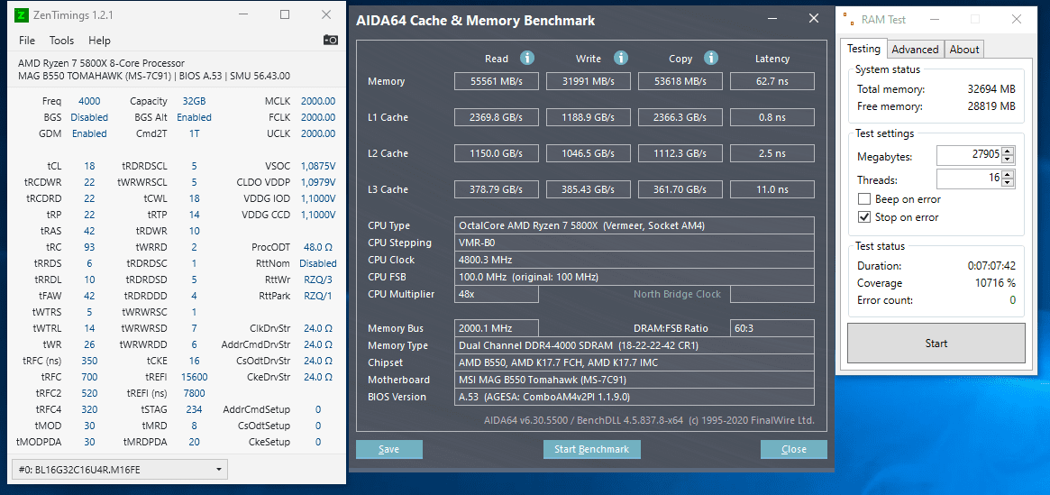Click the Freq value 4000 in ZenTimings
This screenshot has height=495, width=1050.
[x=89, y=101]
